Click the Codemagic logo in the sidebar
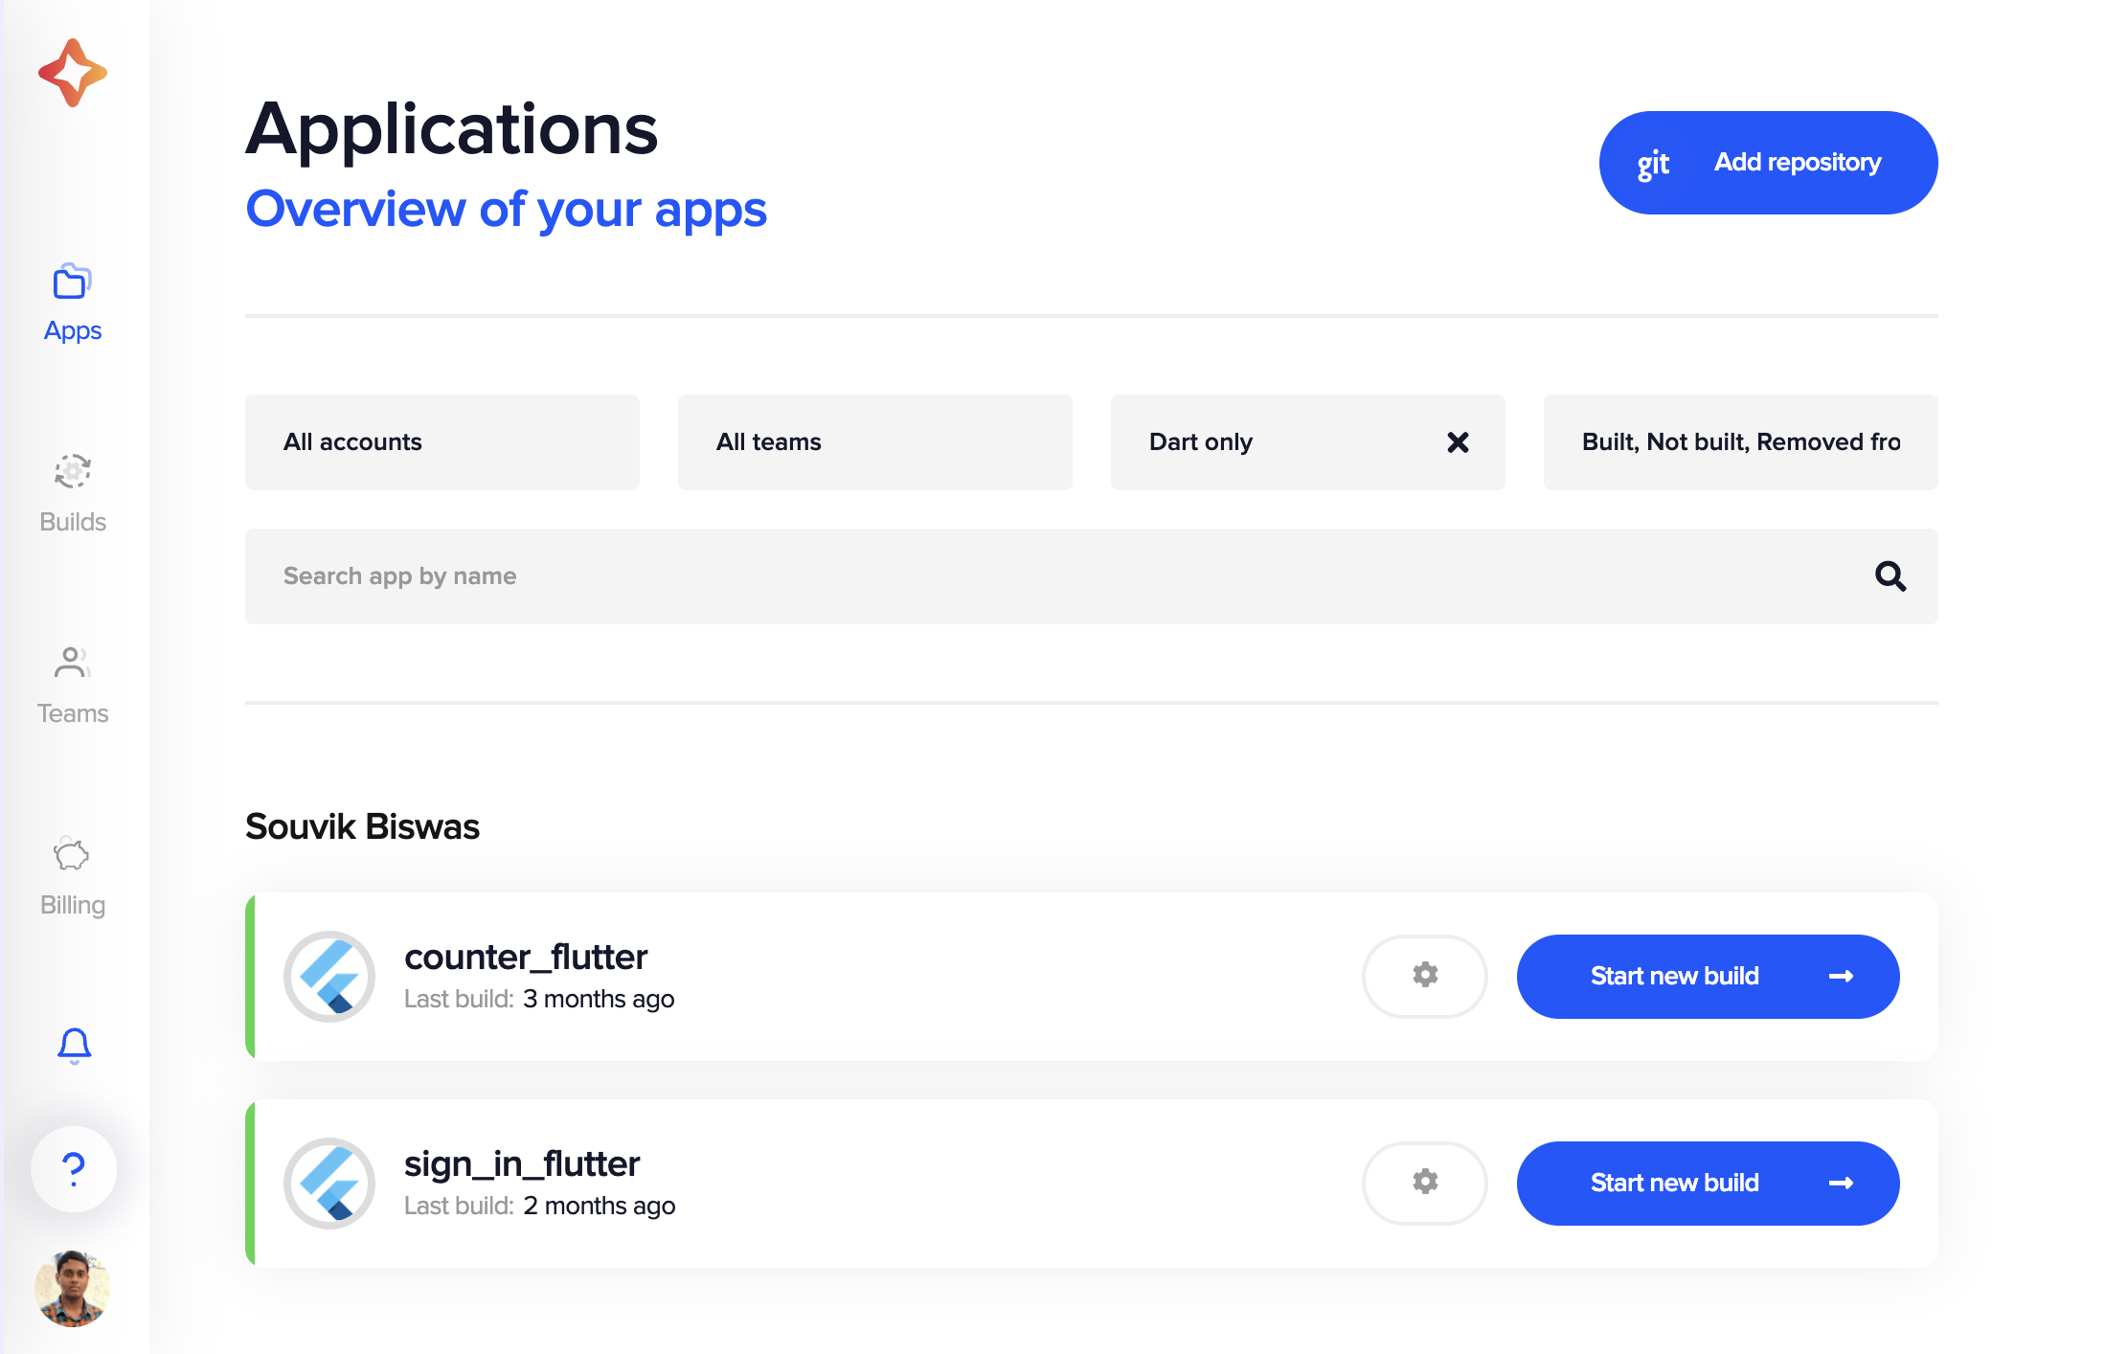The height and width of the screenshot is (1354, 2128). click(73, 73)
